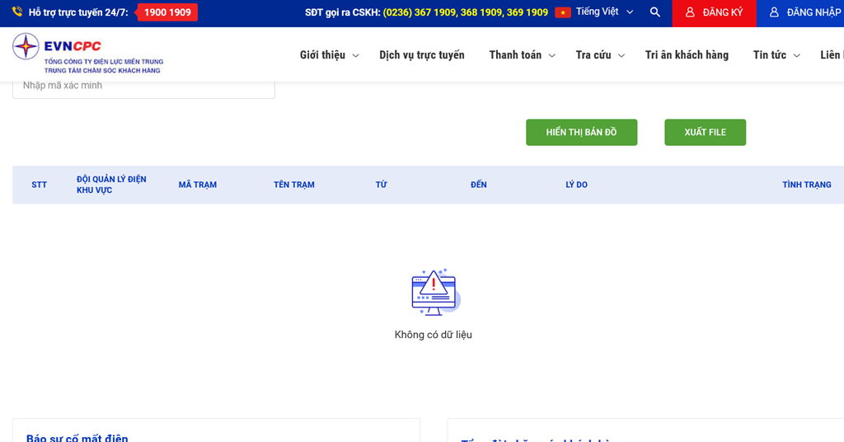
Task: Focus the Nhập mã xác minh field
Action: point(143,86)
